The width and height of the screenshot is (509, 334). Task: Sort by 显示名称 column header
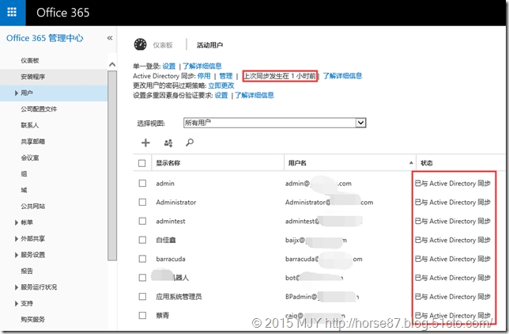click(168, 163)
